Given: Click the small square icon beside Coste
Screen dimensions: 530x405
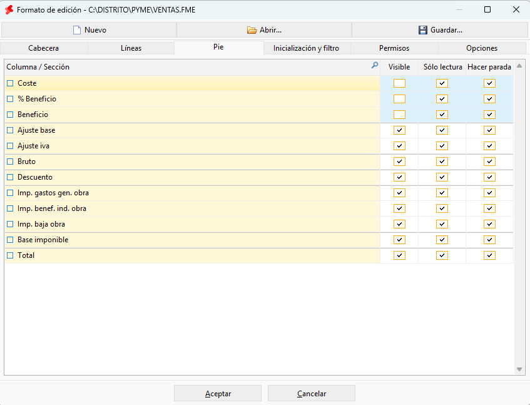Looking at the screenshot, I should [x=10, y=83].
